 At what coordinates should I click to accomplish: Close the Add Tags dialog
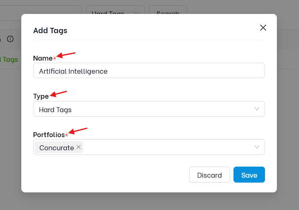tap(263, 28)
